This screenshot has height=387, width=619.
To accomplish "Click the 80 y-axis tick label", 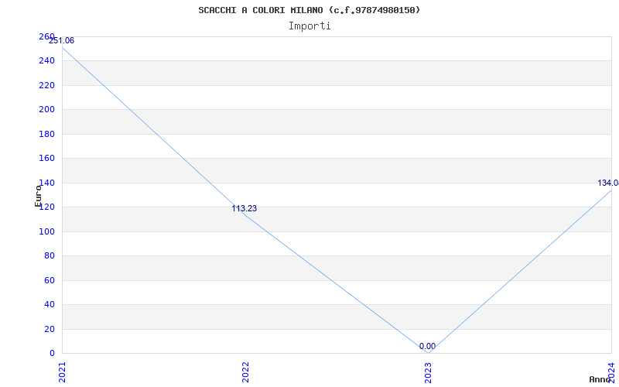I will click(50, 256).
